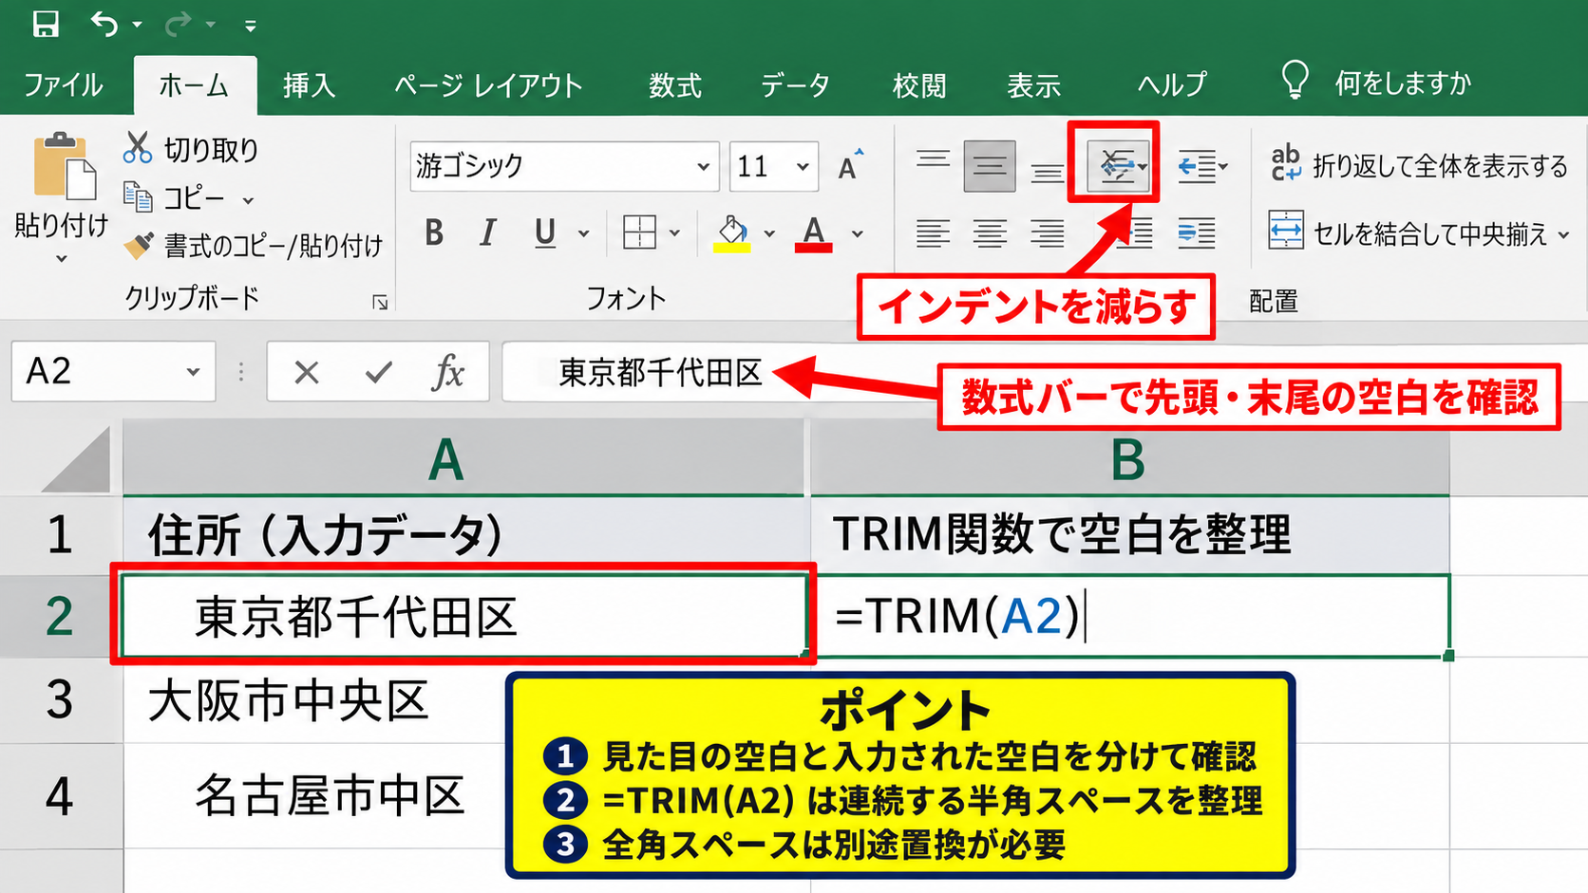The height and width of the screenshot is (893, 1588).
Task: Open the ファイル tab
Action: tap(64, 85)
